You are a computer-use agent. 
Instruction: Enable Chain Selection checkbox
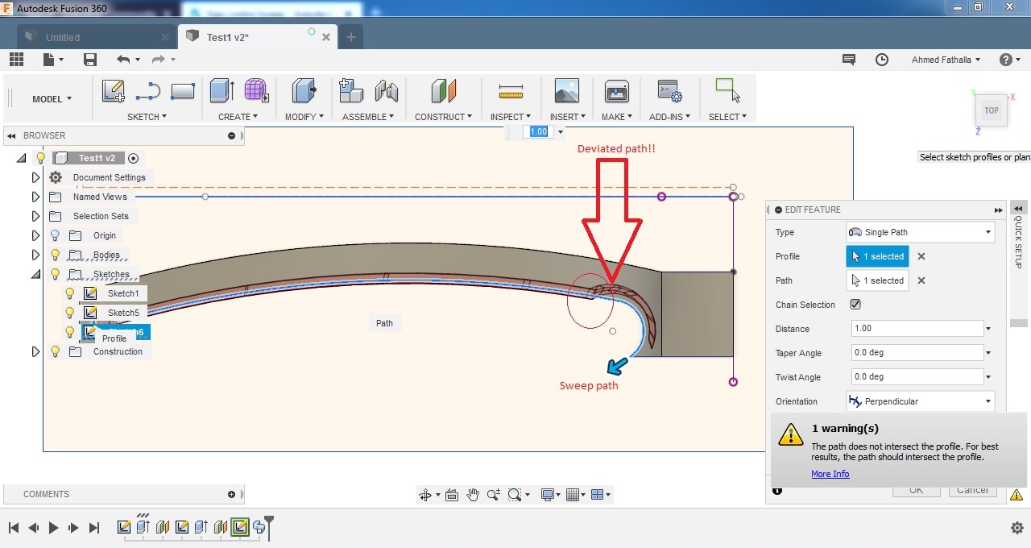855,305
